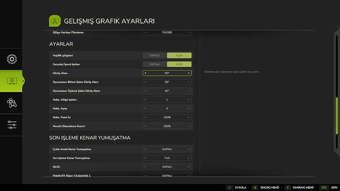Decrease Mozaik Düzenleme Hacmi percentage
Viewport: 340px width, 191px height.
(145, 126)
